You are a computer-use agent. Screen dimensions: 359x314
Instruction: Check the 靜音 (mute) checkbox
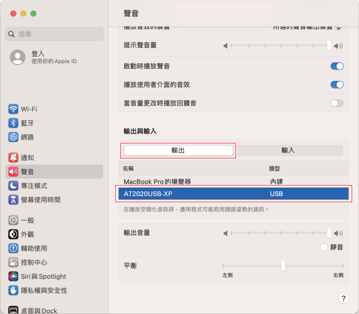[324, 247]
